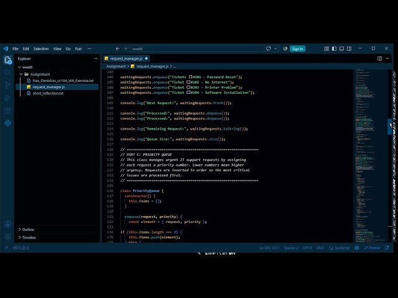Open the File menu

click(16, 48)
